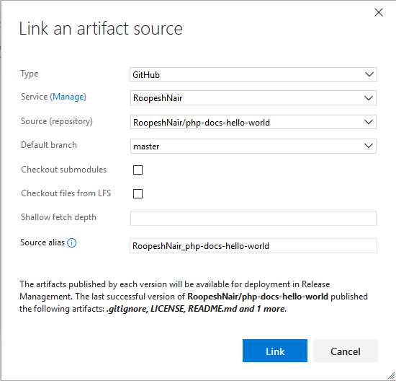Screen dimensions: 396x381
Task: Click the Source alias info icon
Action: pos(72,242)
